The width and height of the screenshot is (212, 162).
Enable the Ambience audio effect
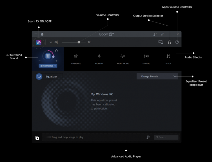(x=76, y=59)
